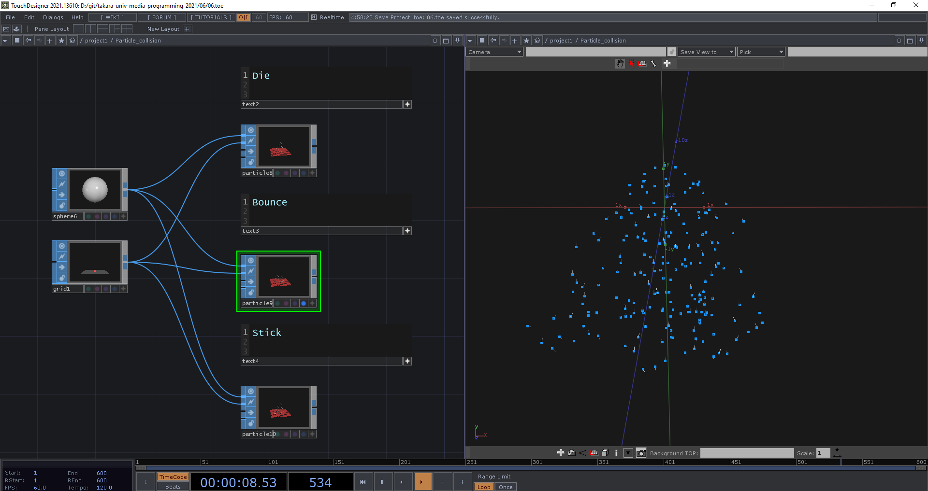Click the TUTORIALS button

pos(211,17)
